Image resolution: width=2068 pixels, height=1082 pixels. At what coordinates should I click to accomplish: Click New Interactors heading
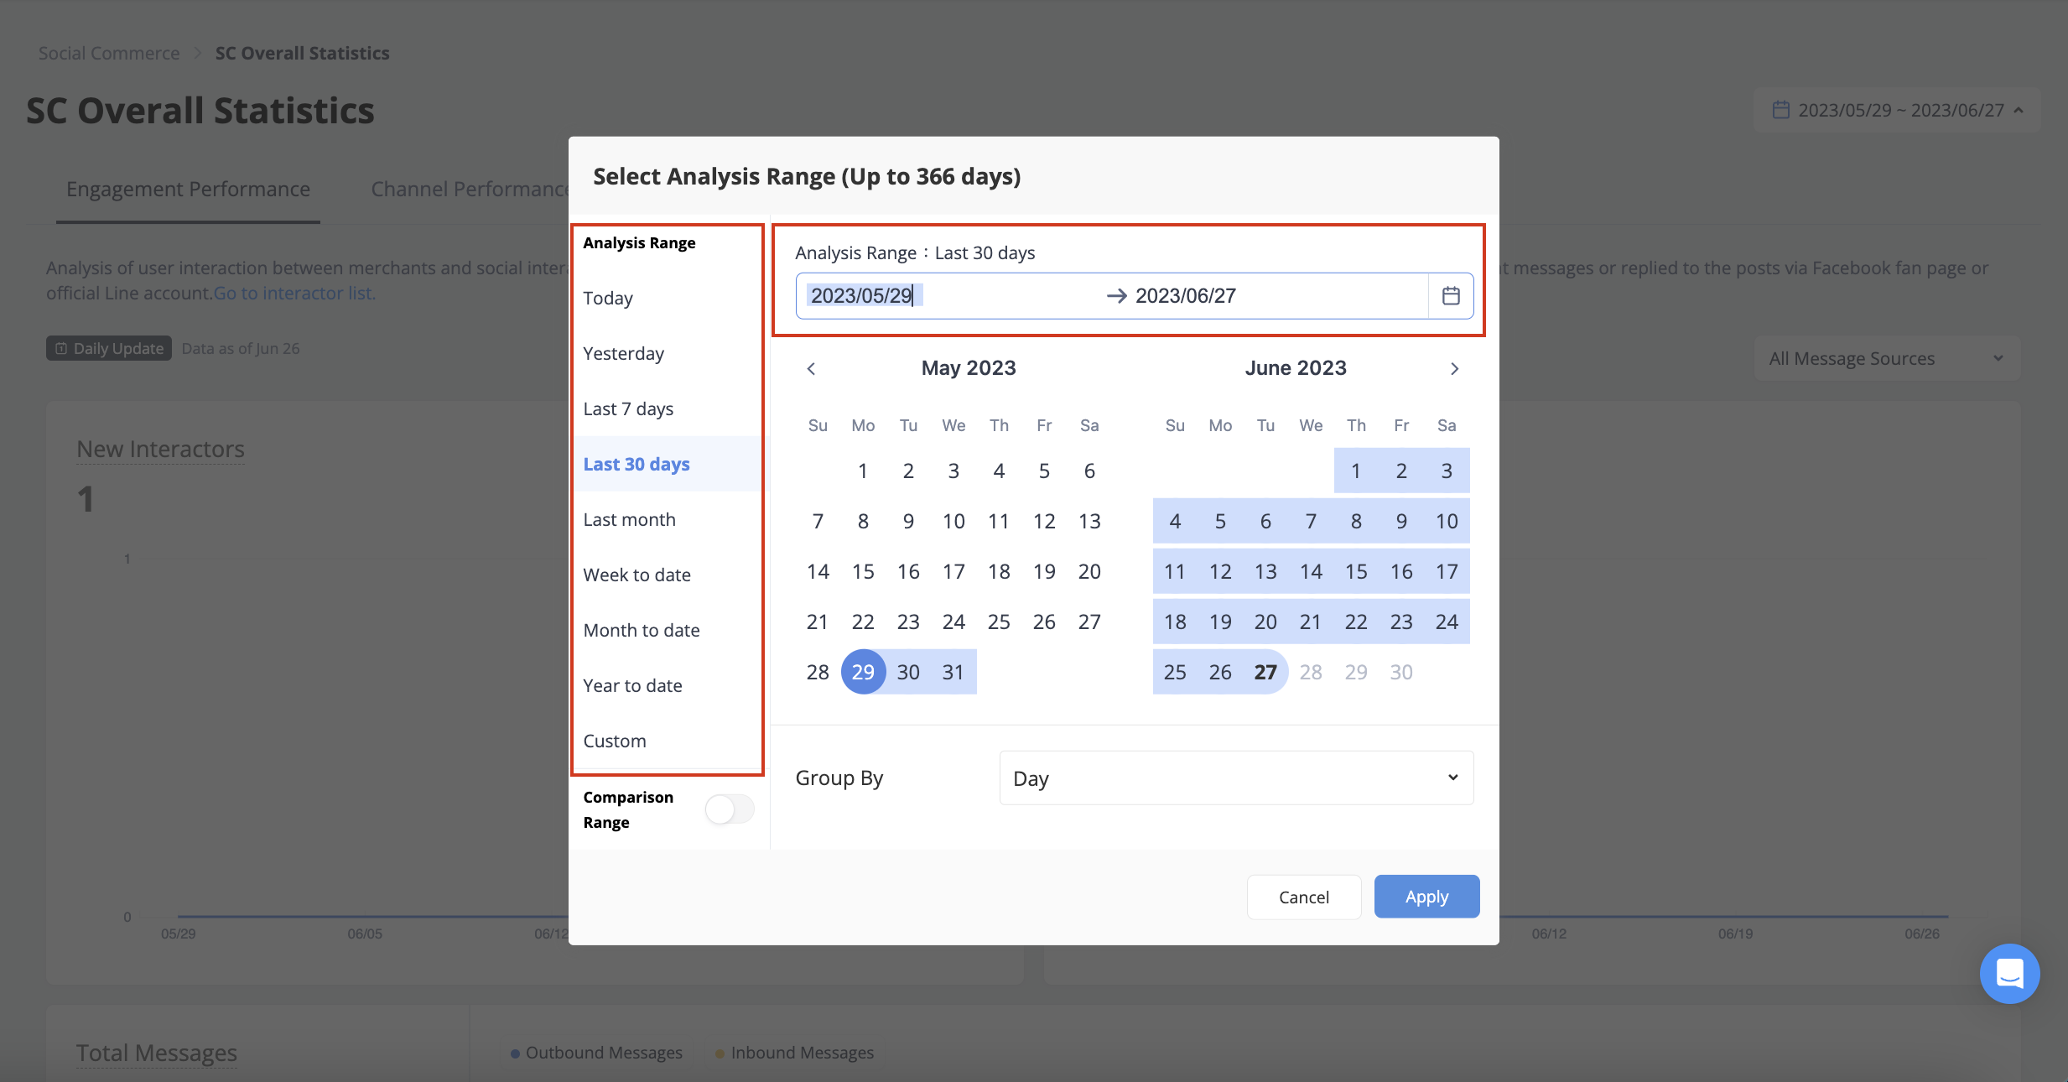coord(160,450)
